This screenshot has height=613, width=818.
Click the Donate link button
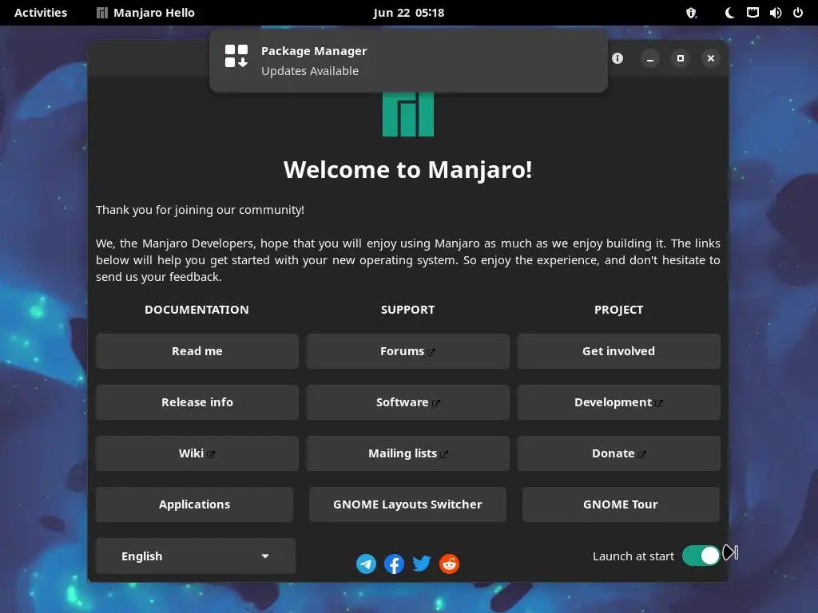click(619, 453)
